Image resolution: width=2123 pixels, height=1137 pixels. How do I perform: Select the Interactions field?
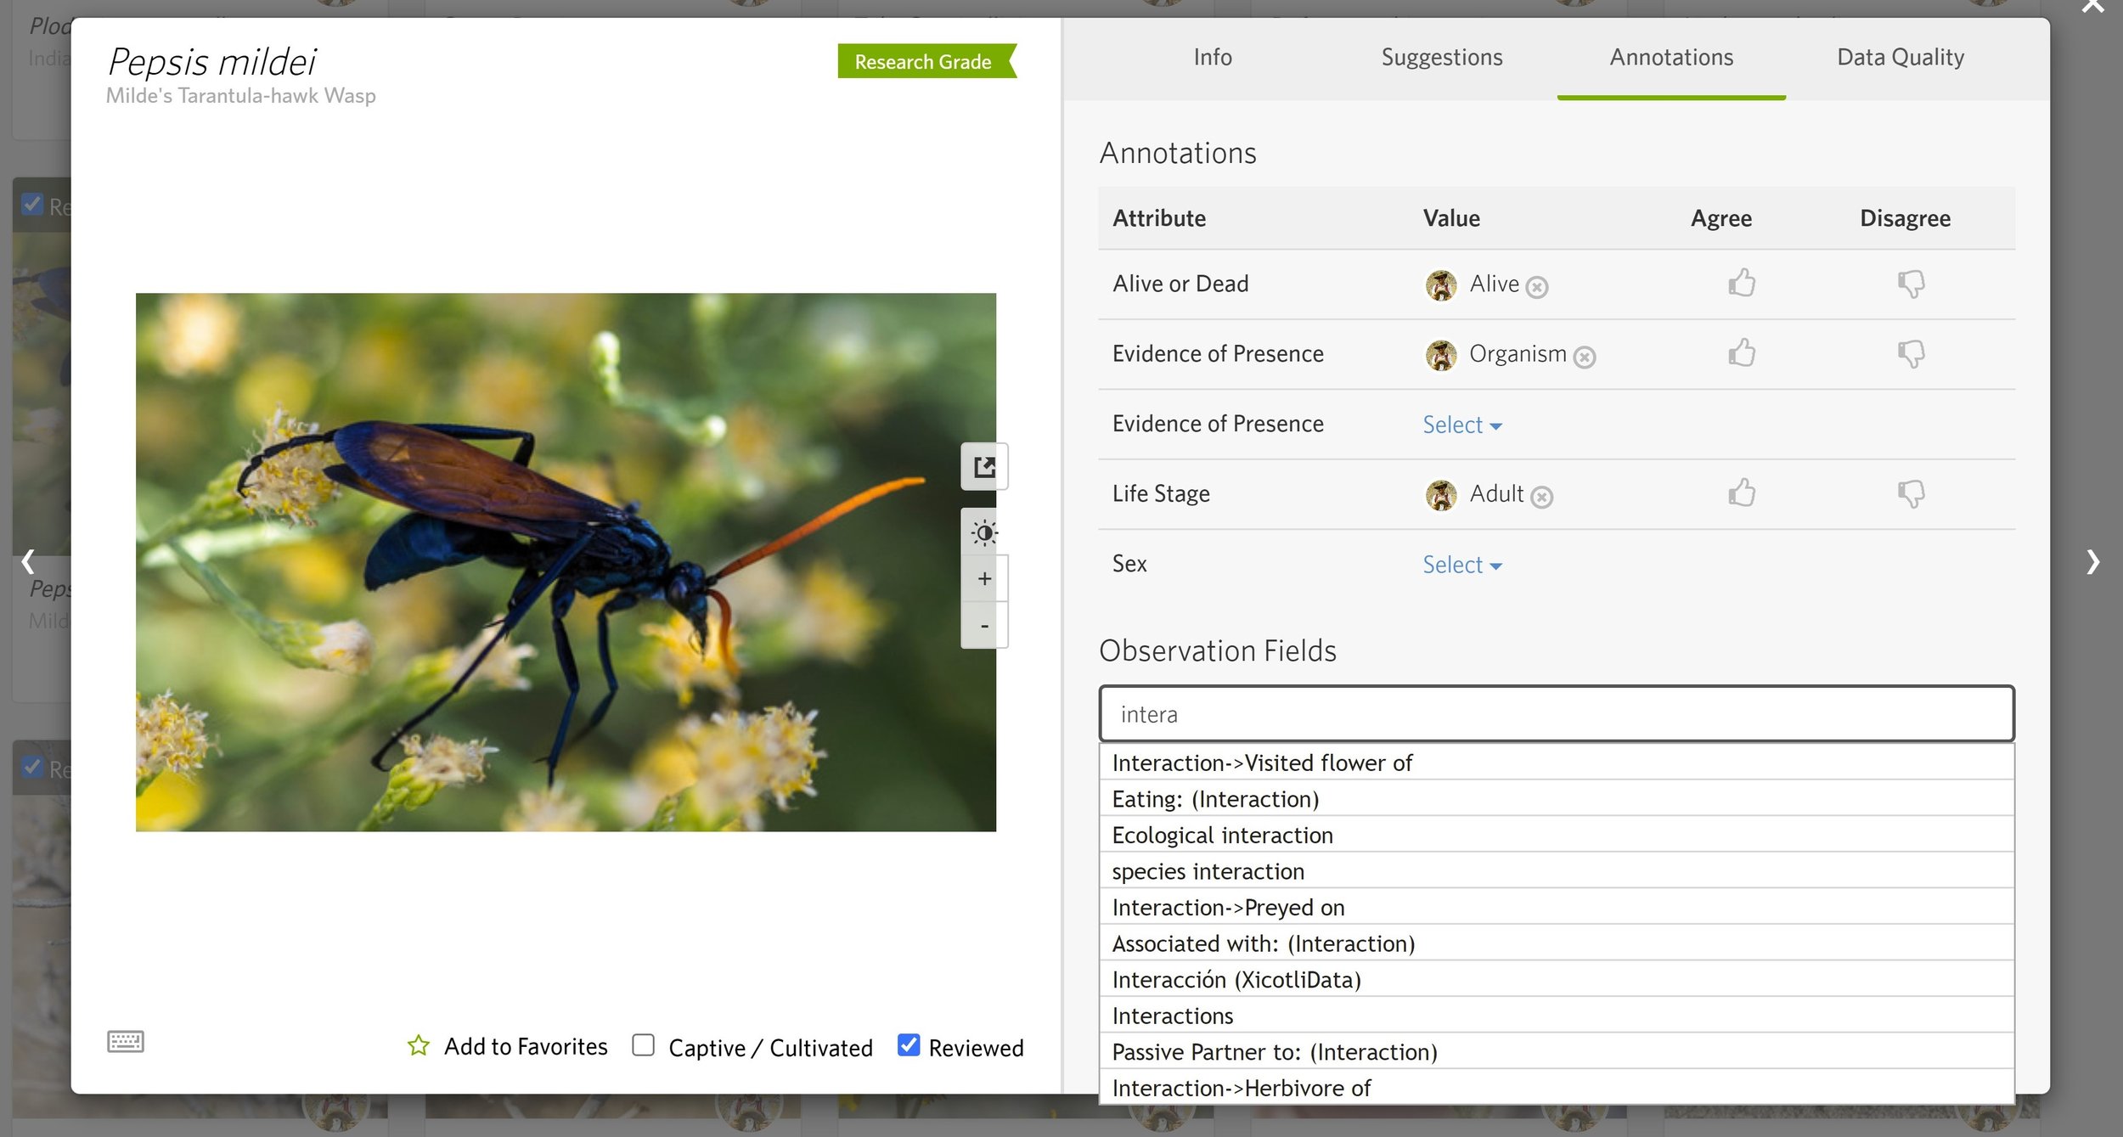pyautogui.click(x=1557, y=1016)
